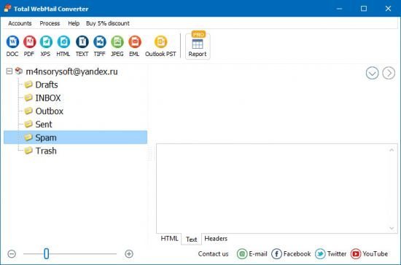Image resolution: width=401 pixels, height=265 pixels.
Task: Select the Spam folder
Action: coord(75,138)
